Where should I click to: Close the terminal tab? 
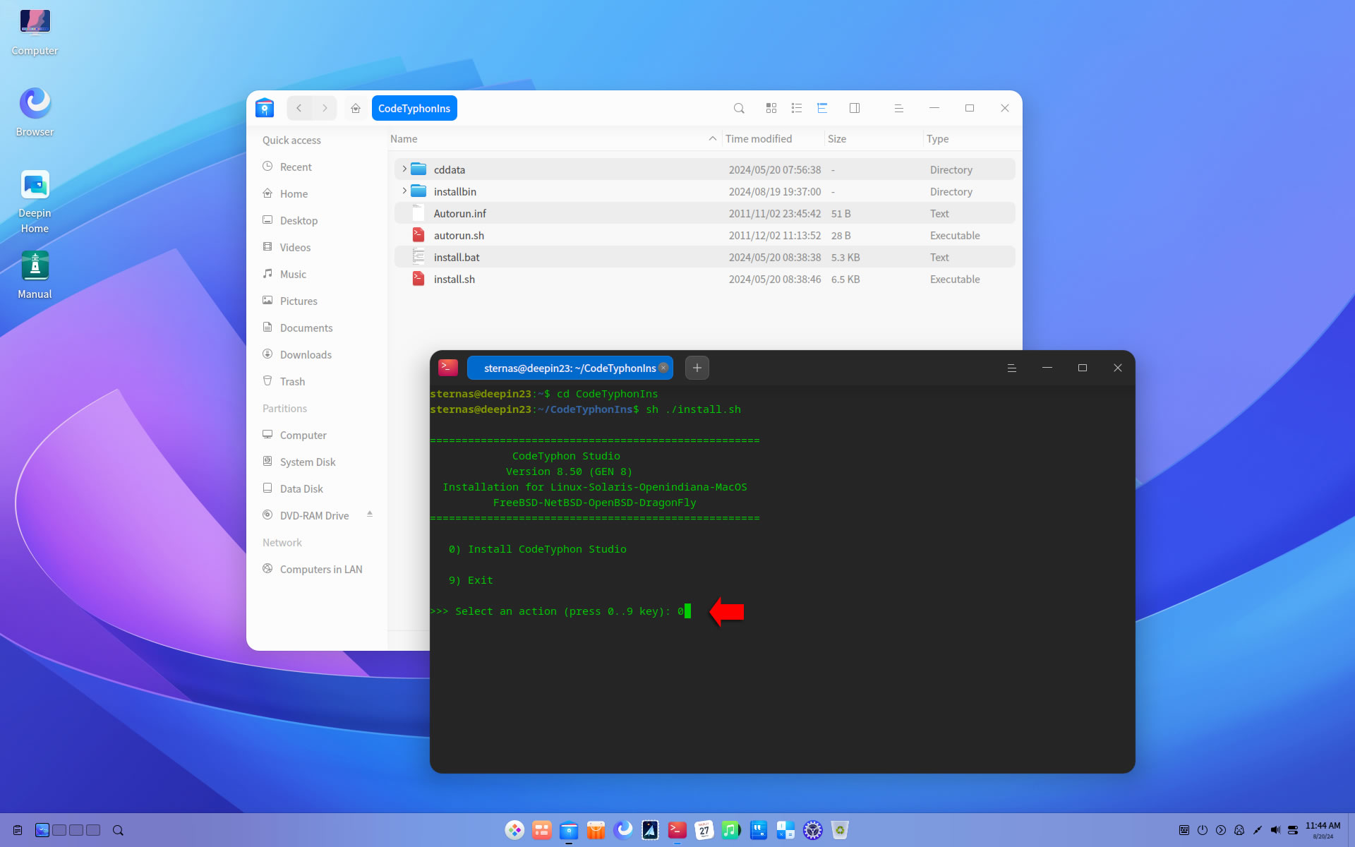(x=663, y=368)
